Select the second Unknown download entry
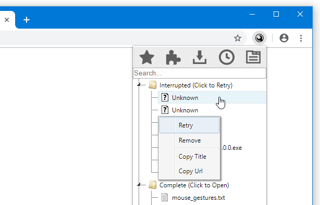The height and width of the screenshot is (205, 320). click(185, 110)
